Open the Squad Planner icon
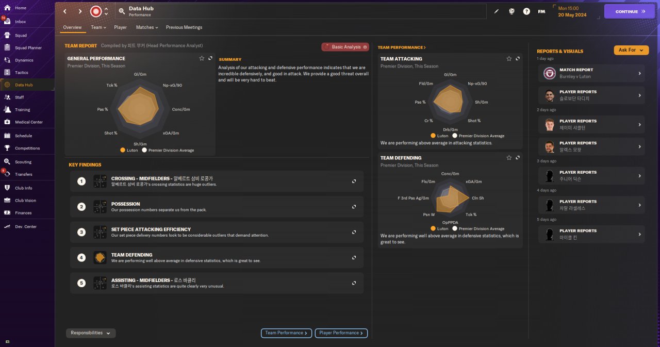 tap(7, 48)
